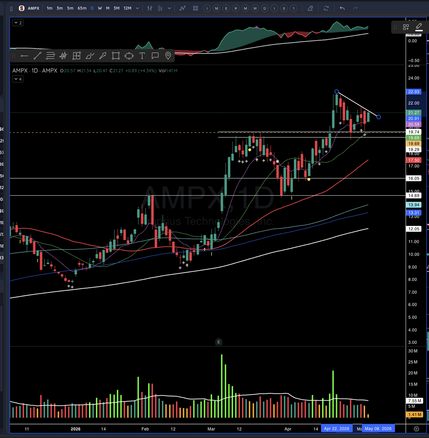Switch to the 3m timeframe

coord(59,8)
